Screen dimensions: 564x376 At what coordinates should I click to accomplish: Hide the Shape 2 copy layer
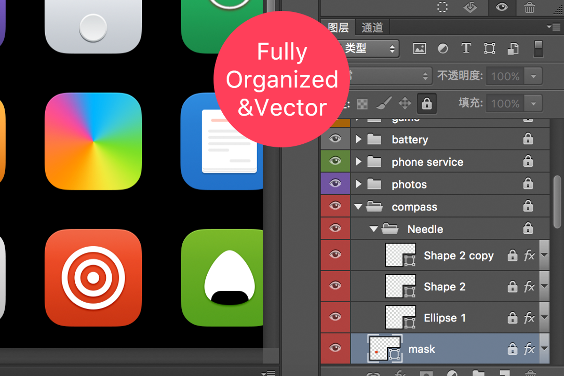coord(335,255)
